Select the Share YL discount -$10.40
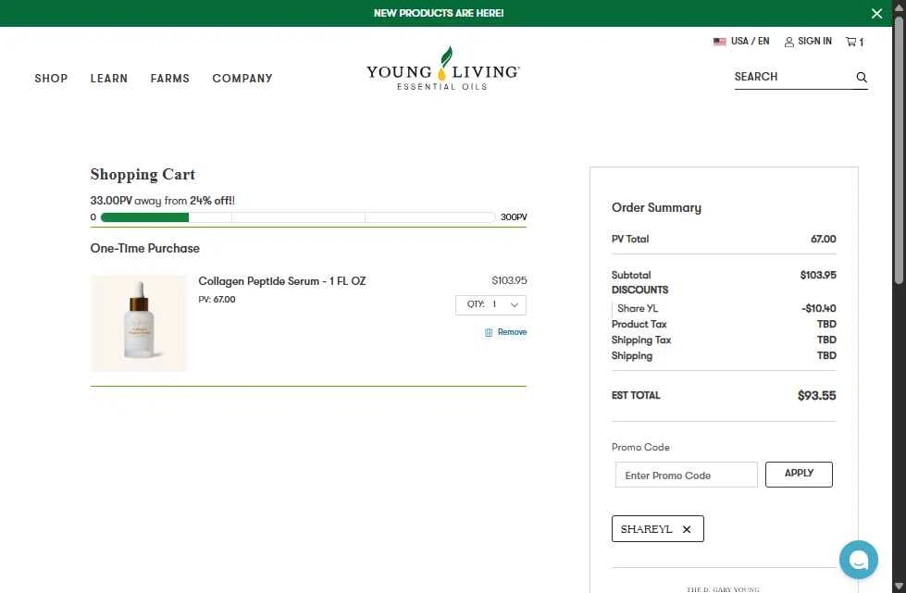 818,308
